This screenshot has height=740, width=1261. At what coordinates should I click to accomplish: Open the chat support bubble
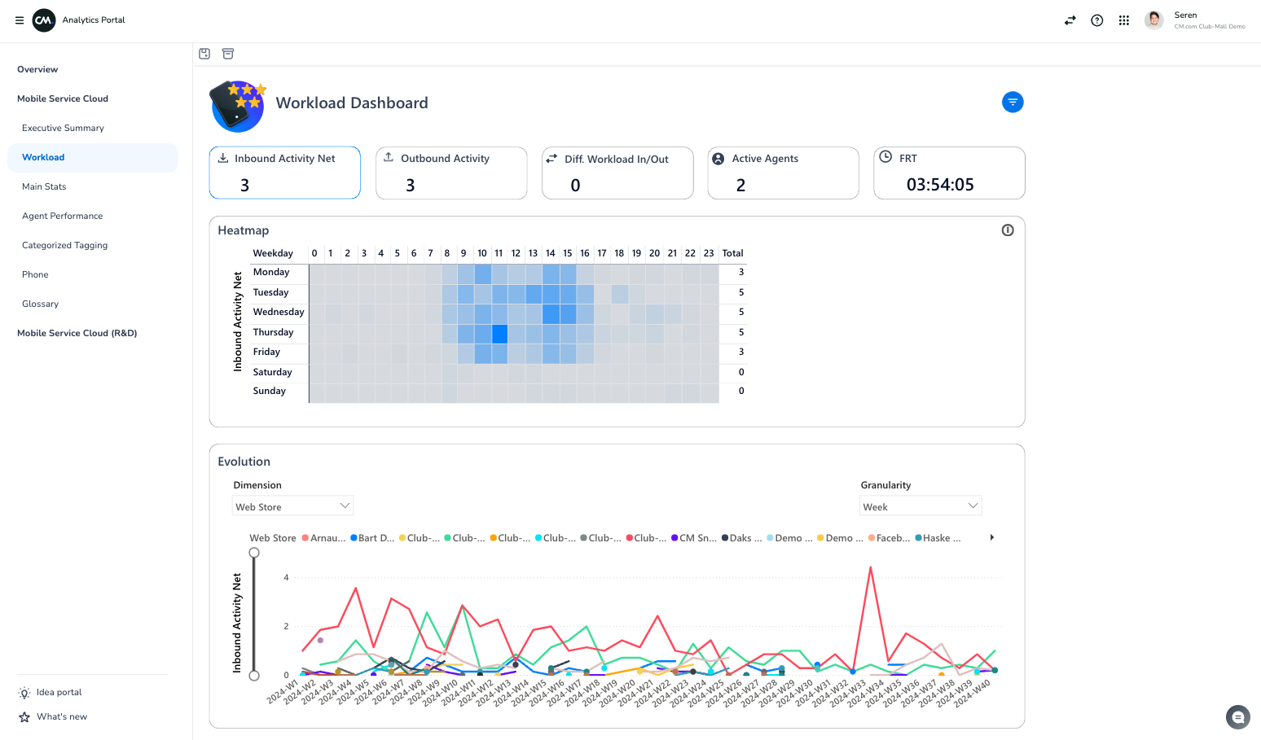click(1237, 717)
